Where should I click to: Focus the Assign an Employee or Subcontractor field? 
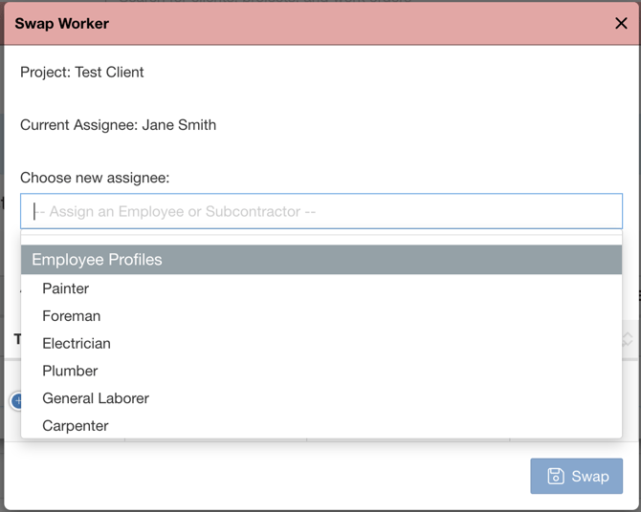pyautogui.click(x=321, y=211)
